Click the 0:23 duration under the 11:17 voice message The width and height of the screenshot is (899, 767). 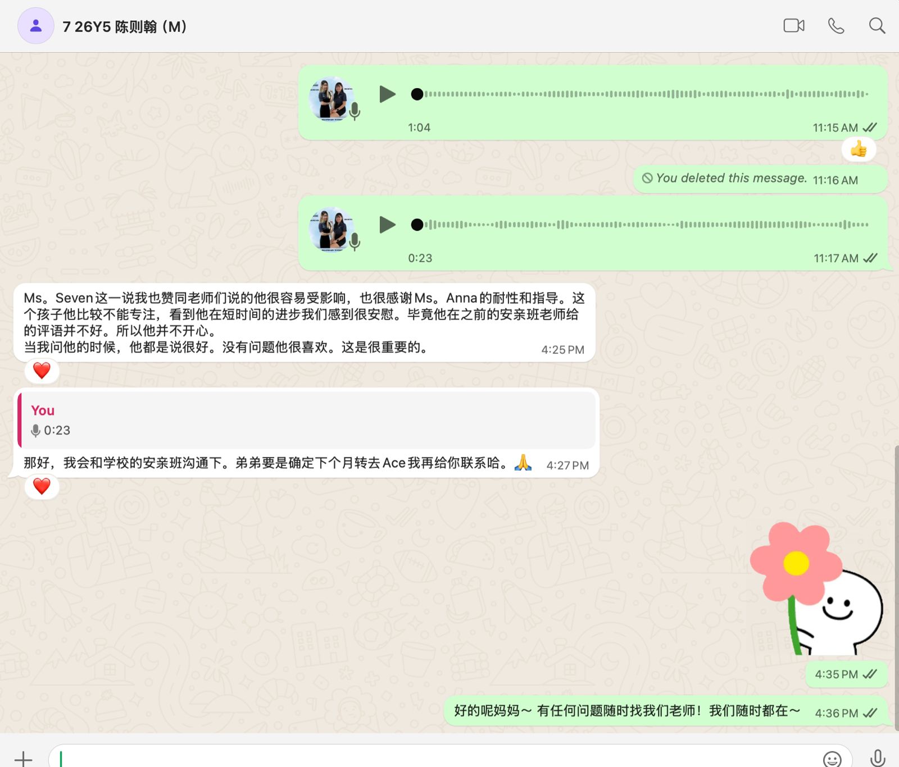tap(420, 258)
